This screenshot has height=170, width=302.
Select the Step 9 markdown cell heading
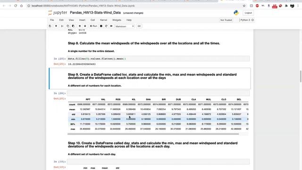[x=152, y=76]
